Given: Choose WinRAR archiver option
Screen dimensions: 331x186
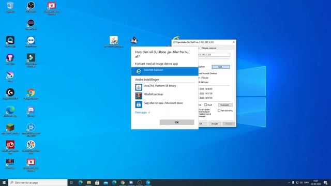Looking at the screenshot, I should point(164,96).
